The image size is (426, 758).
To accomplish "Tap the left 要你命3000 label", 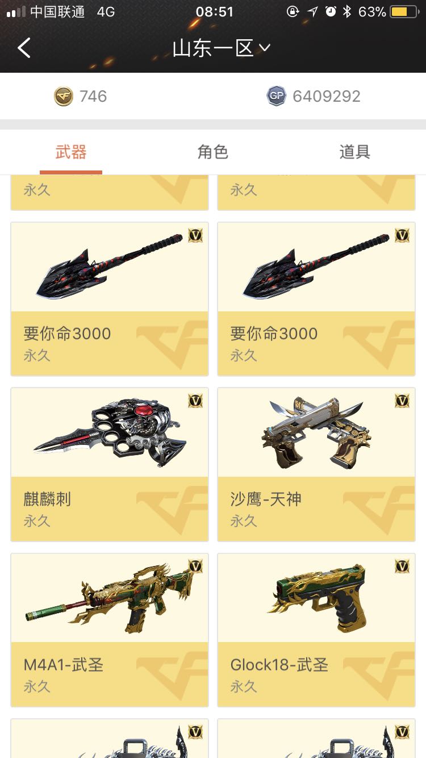I will (67, 334).
